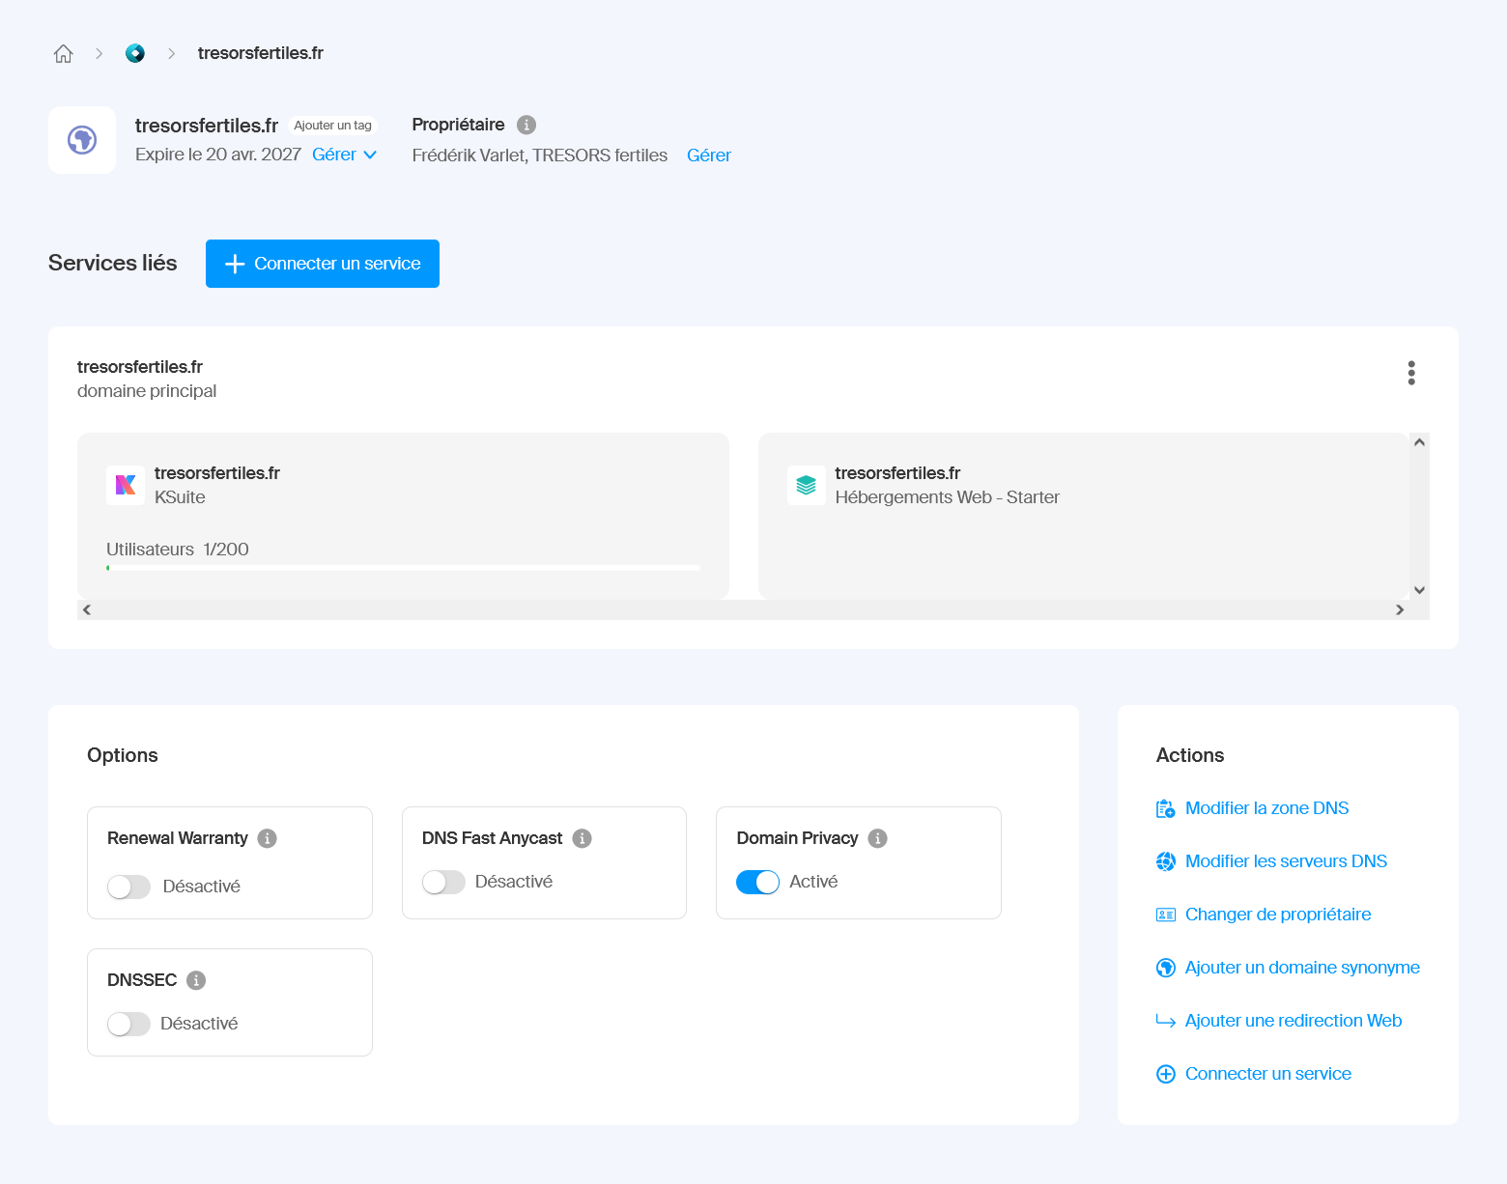The image size is (1507, 1184).
Task: Click the Hébergements Web stack icon
Action: (x=807, y=485)
